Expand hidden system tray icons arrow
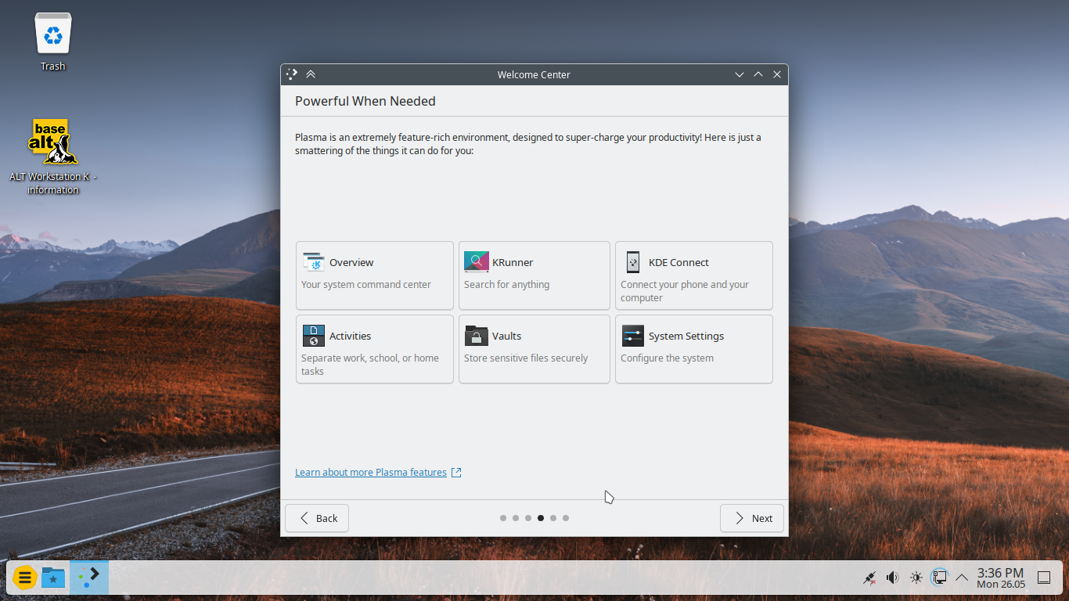1069x601 pixels. (962, 578)
